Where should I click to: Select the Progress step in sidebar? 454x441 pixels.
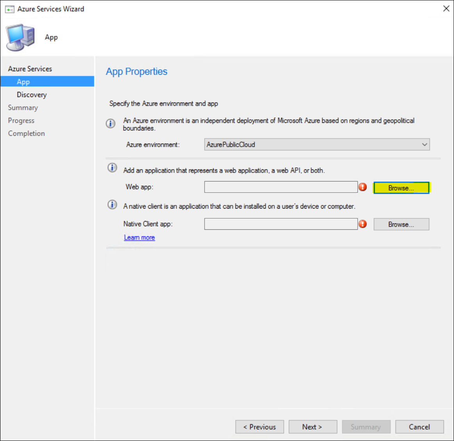pyautogui.click(x=21, y=120)
